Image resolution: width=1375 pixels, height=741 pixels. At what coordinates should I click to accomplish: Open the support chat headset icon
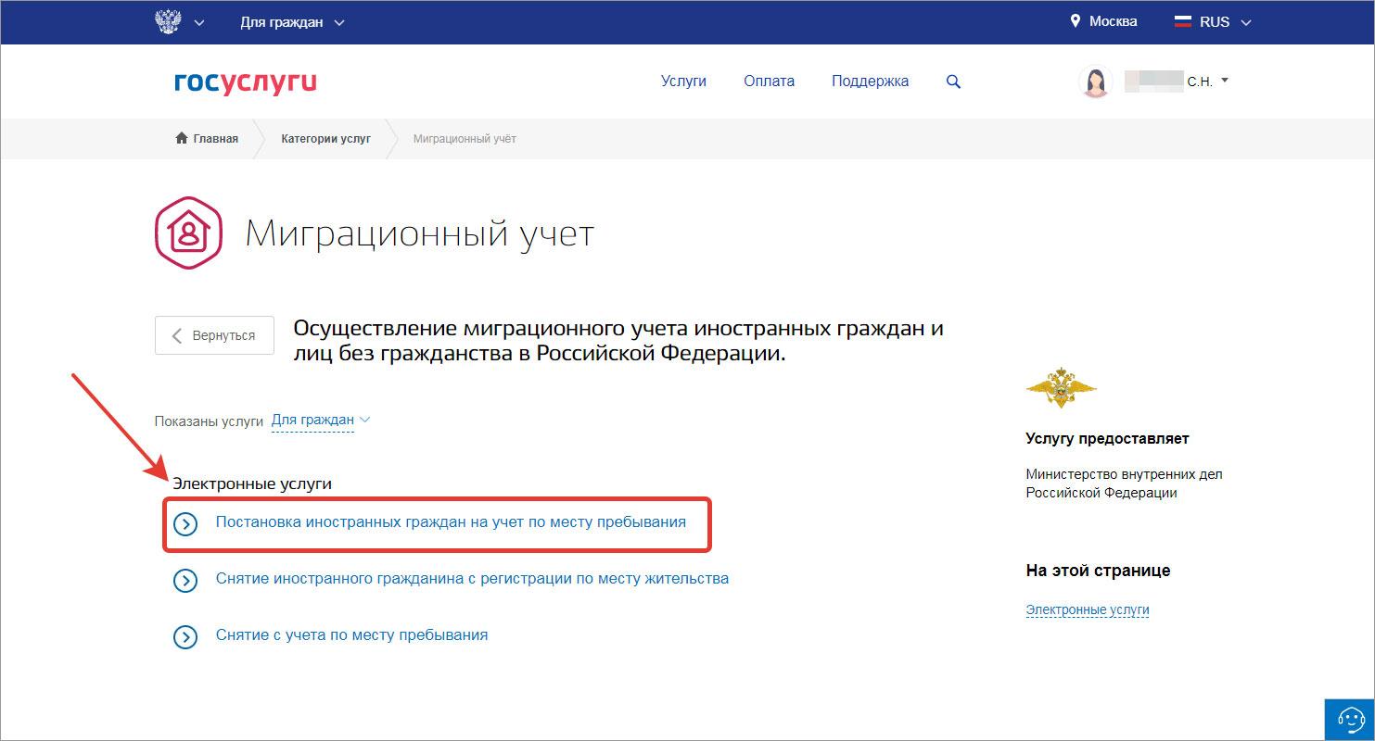1350,719
